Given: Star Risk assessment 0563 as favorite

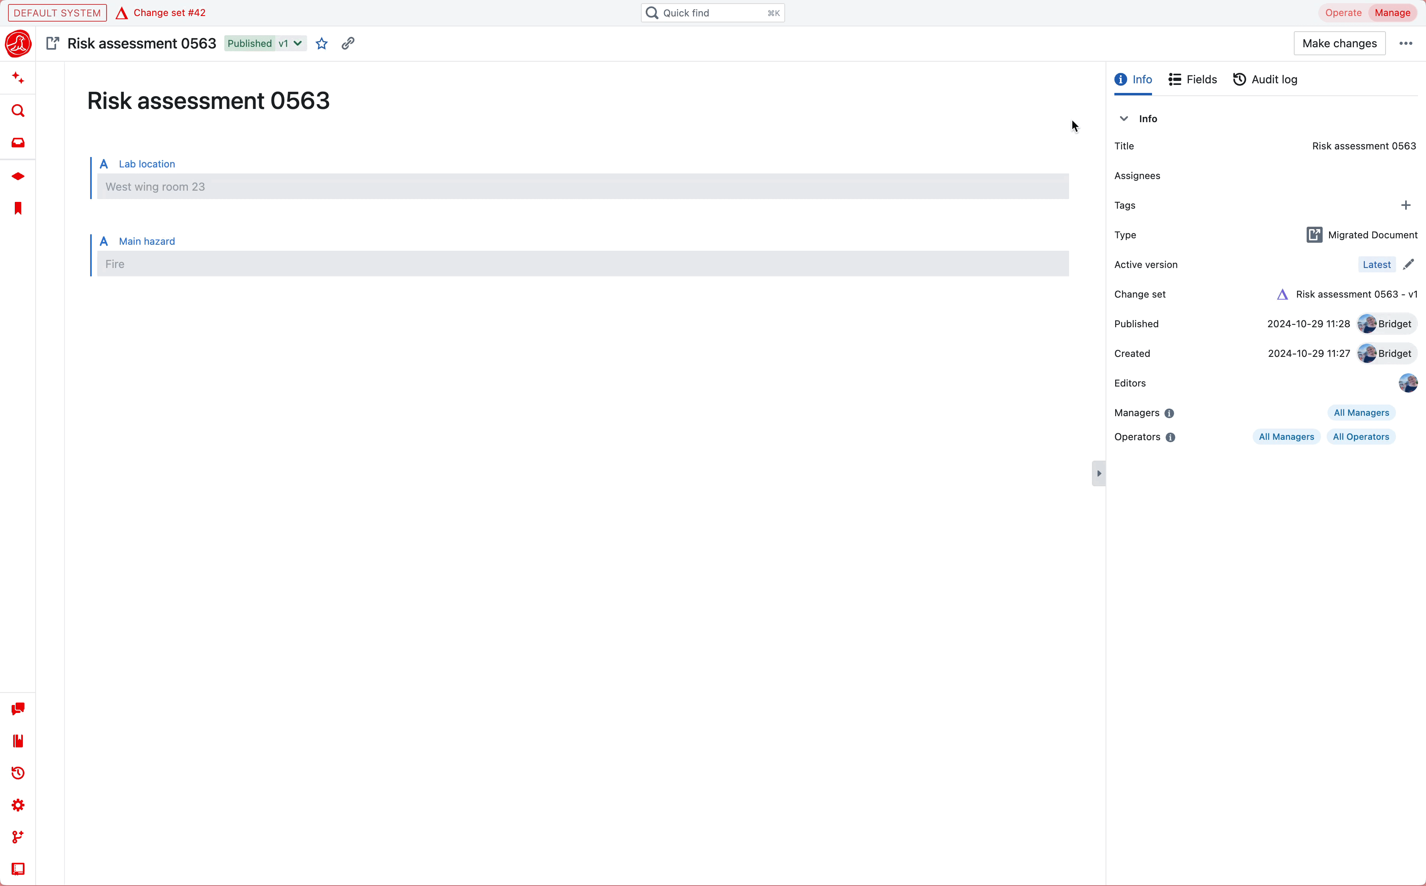Looking at the screenshot, I should tap(321, 43).
